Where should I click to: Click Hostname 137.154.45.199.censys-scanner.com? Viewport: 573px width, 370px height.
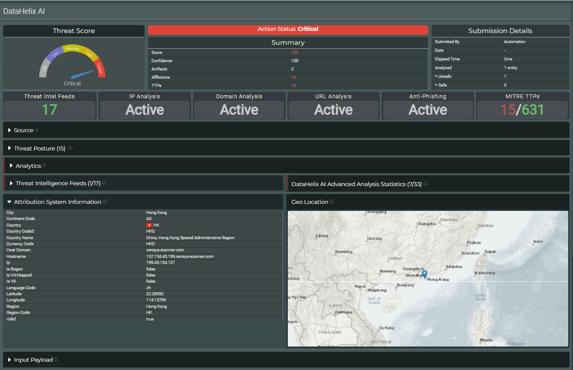180,257
